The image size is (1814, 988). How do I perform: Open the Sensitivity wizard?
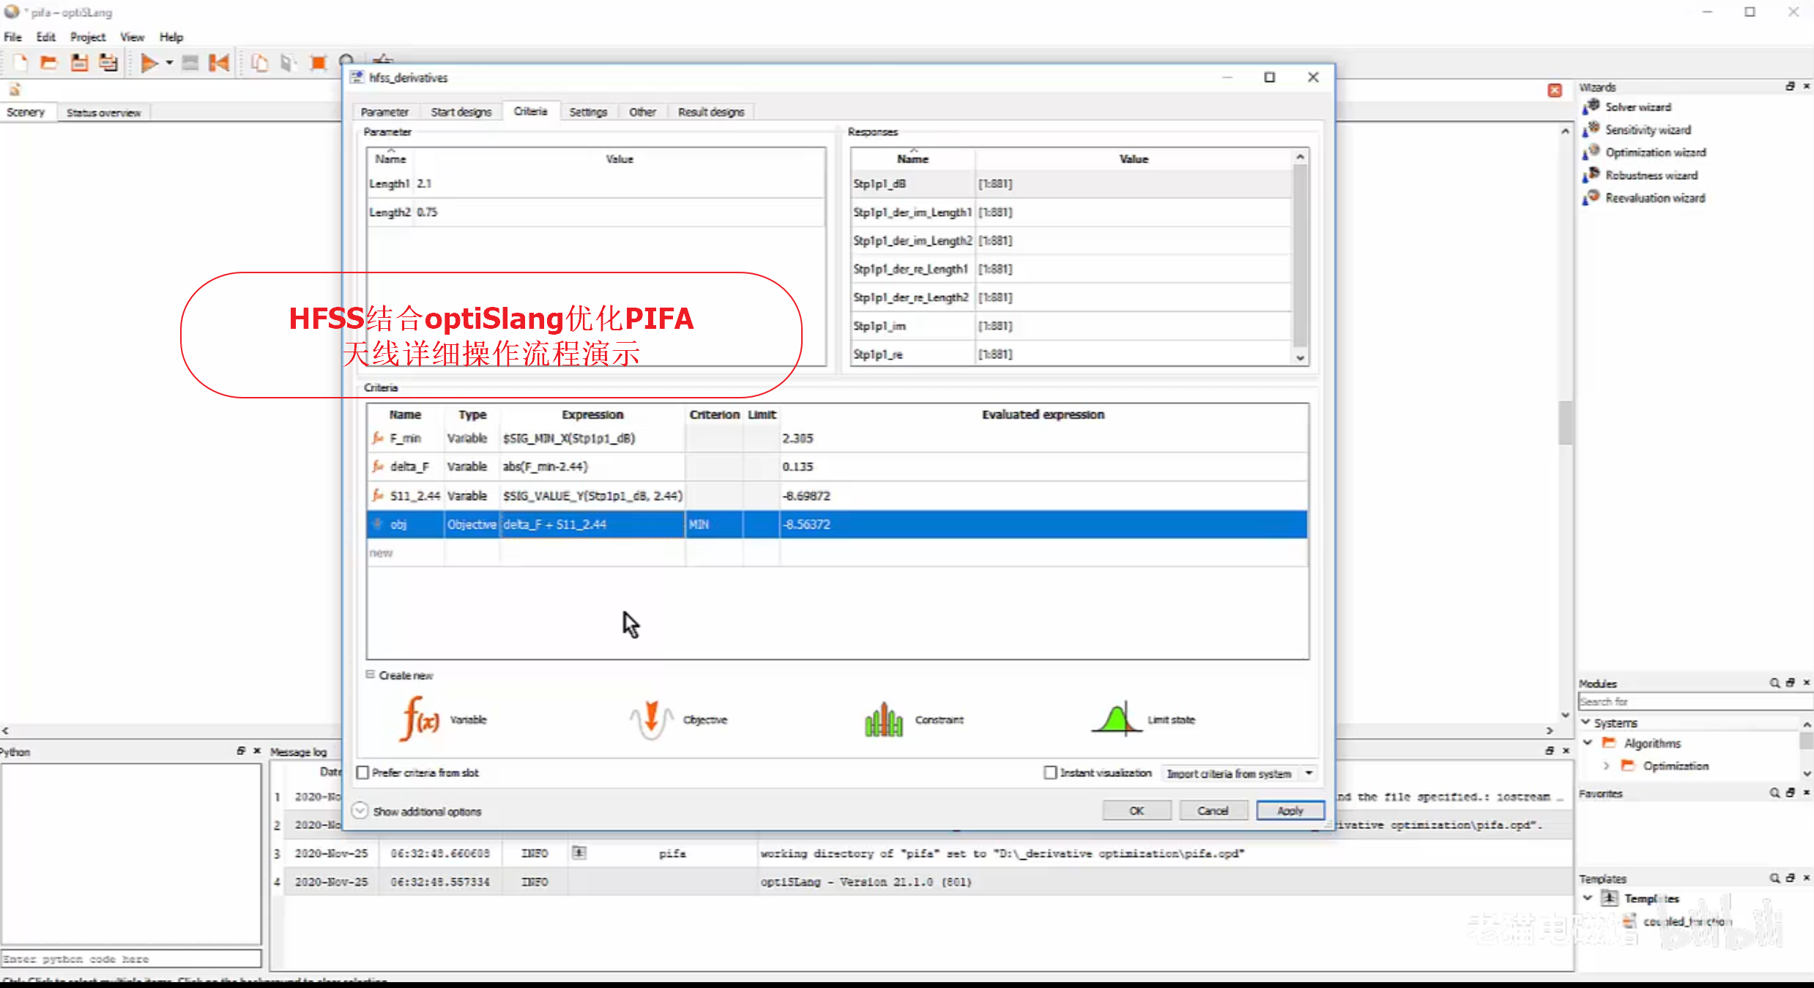(1648, 130)
